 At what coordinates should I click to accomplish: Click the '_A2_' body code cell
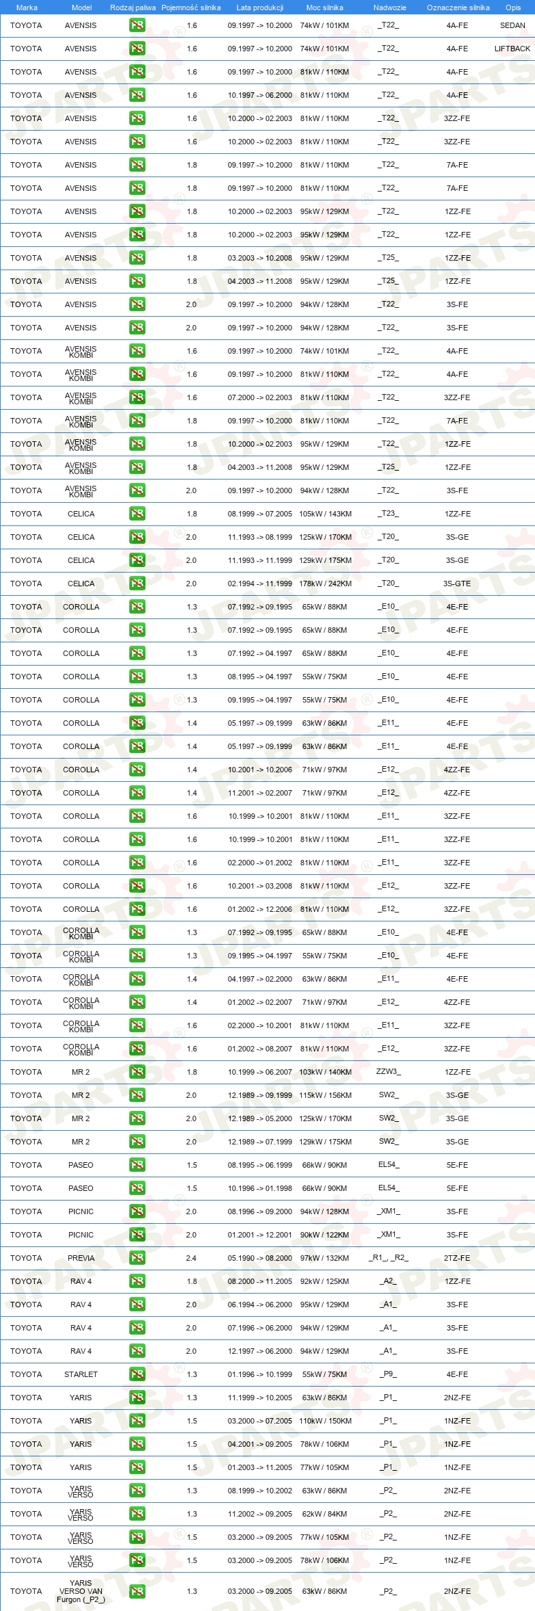pyautogui.click(x=389, y=1281)
